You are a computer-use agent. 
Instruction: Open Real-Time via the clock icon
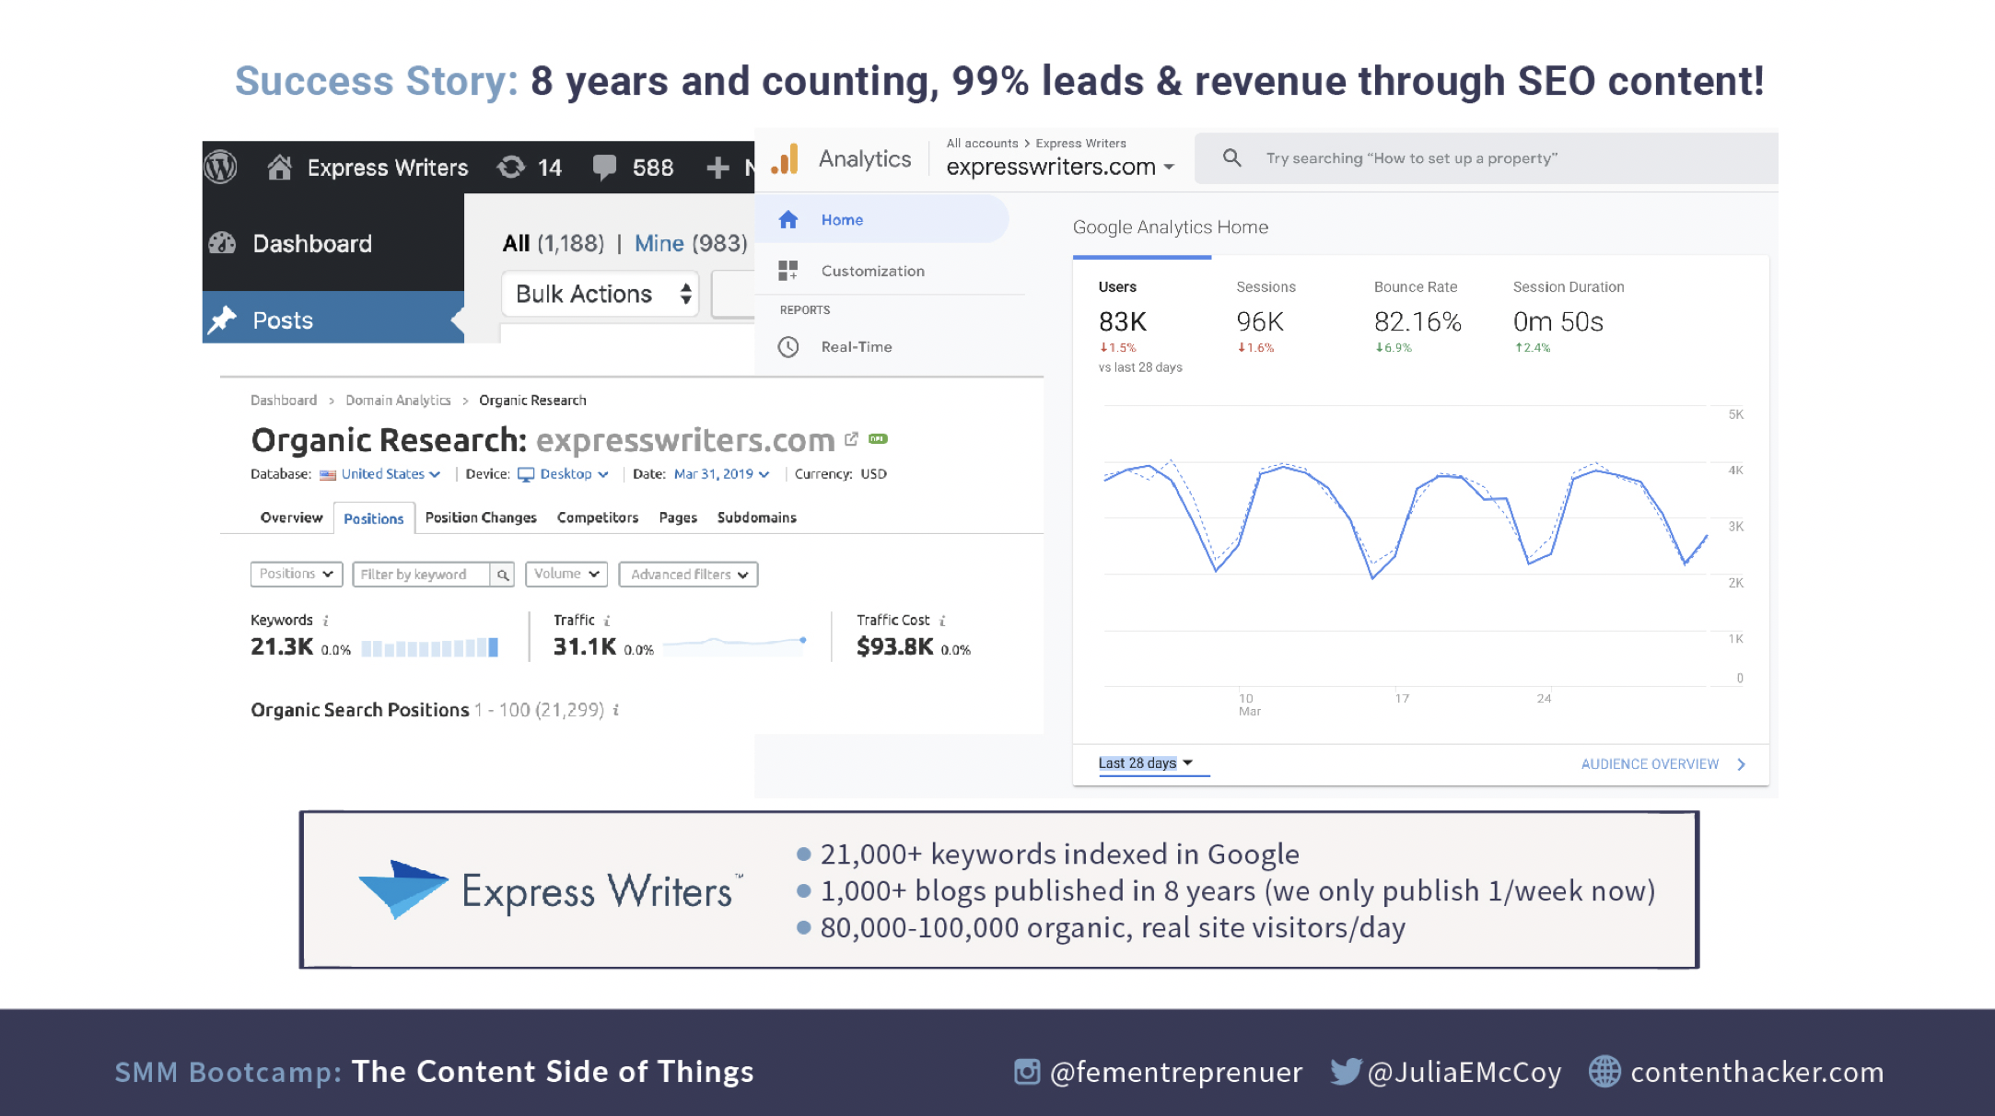(789, 347)
